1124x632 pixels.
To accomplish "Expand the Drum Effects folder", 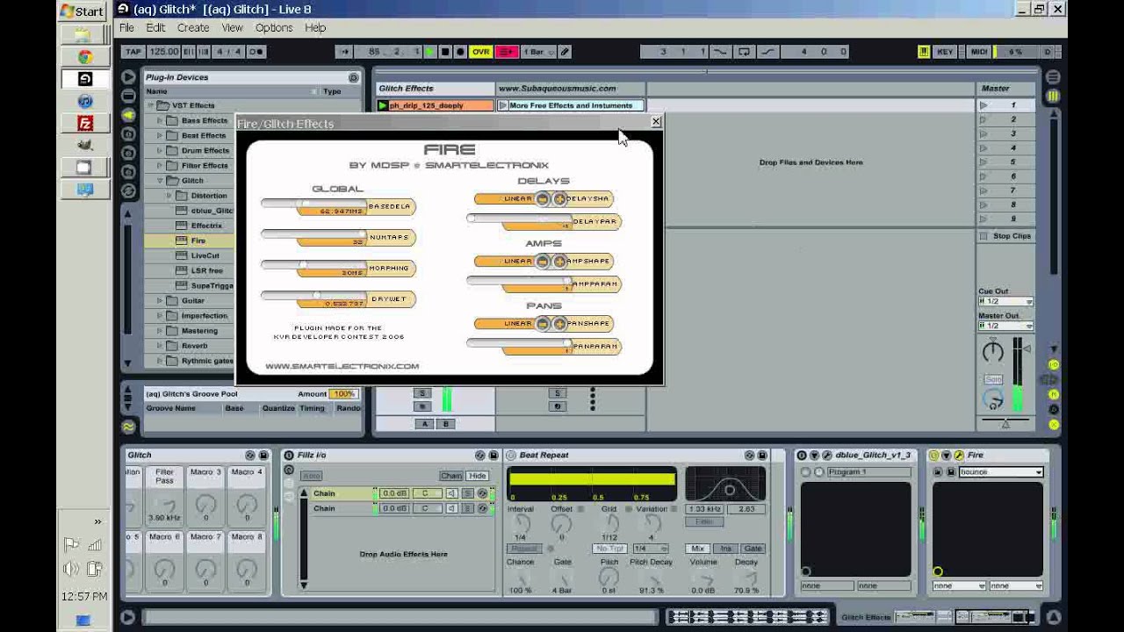I will [160, 150].
